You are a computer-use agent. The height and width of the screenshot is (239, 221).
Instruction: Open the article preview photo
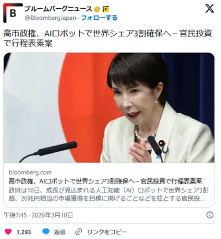tap(109, 108)
